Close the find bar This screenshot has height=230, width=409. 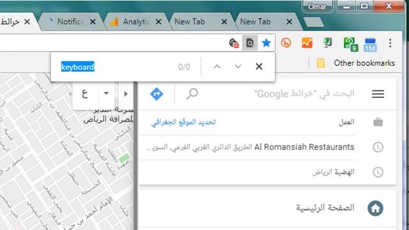[259, 66]
